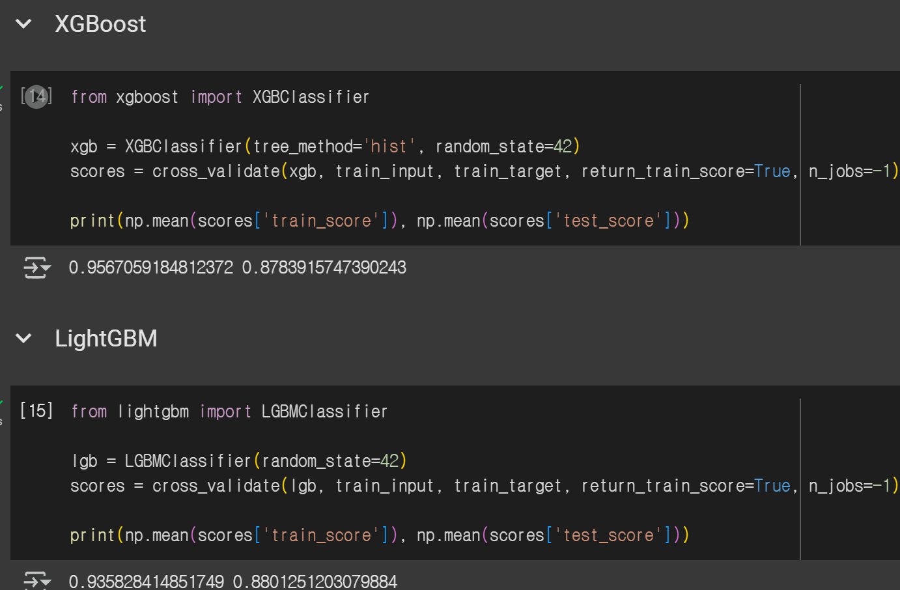Select the XGBoost section heading
The image size is (900, 590).
[100, 25]
